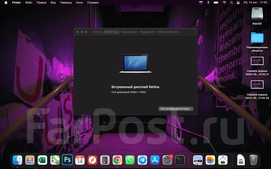Launch Google Chrome from the Dock
The width and height of the screenshot is (271, 169).
[117, 160]
